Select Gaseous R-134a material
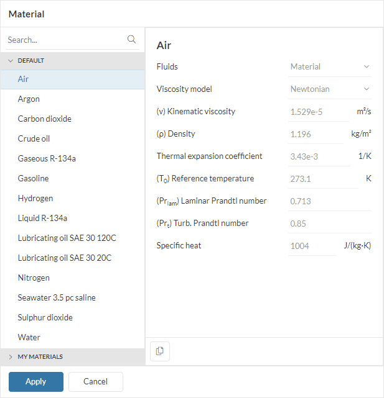Image resolution: width=384 pixels, height=398 pixels. 47,158
